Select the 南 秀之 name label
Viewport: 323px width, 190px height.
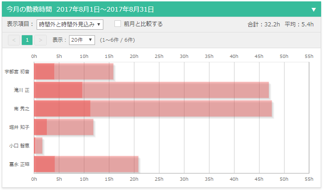pos(21,108)
